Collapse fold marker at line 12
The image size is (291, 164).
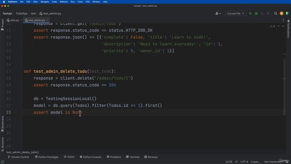tap(23, 37)
